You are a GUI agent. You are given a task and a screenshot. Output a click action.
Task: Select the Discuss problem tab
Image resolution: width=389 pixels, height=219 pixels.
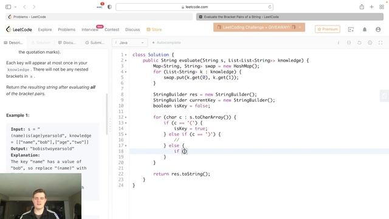[67, 43]
